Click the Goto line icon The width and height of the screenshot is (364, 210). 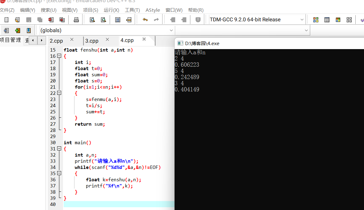point(129,20)
